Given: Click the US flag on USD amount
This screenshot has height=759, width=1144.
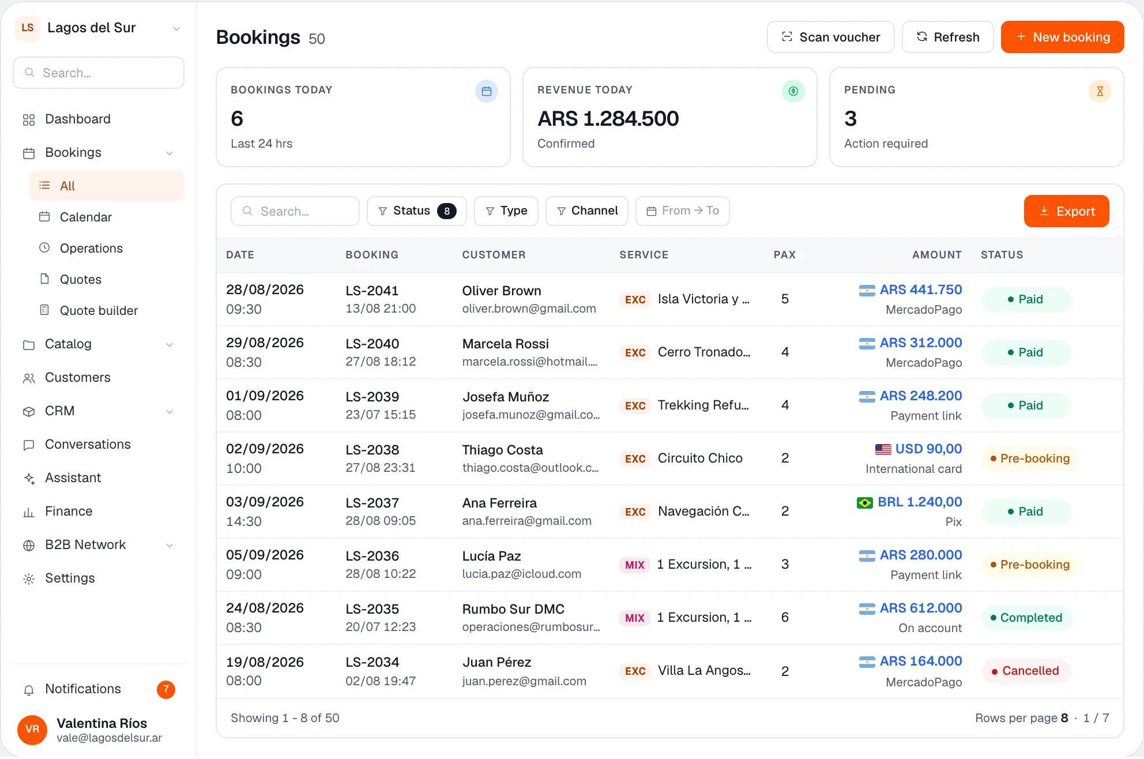Looking at the screenshot, I should tap(883, 449).
